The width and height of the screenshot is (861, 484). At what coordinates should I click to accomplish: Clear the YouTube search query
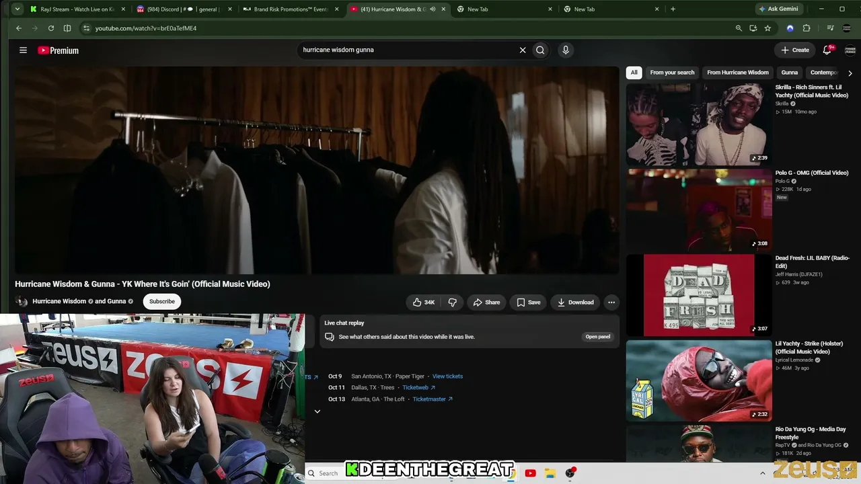tap(523, 50)
